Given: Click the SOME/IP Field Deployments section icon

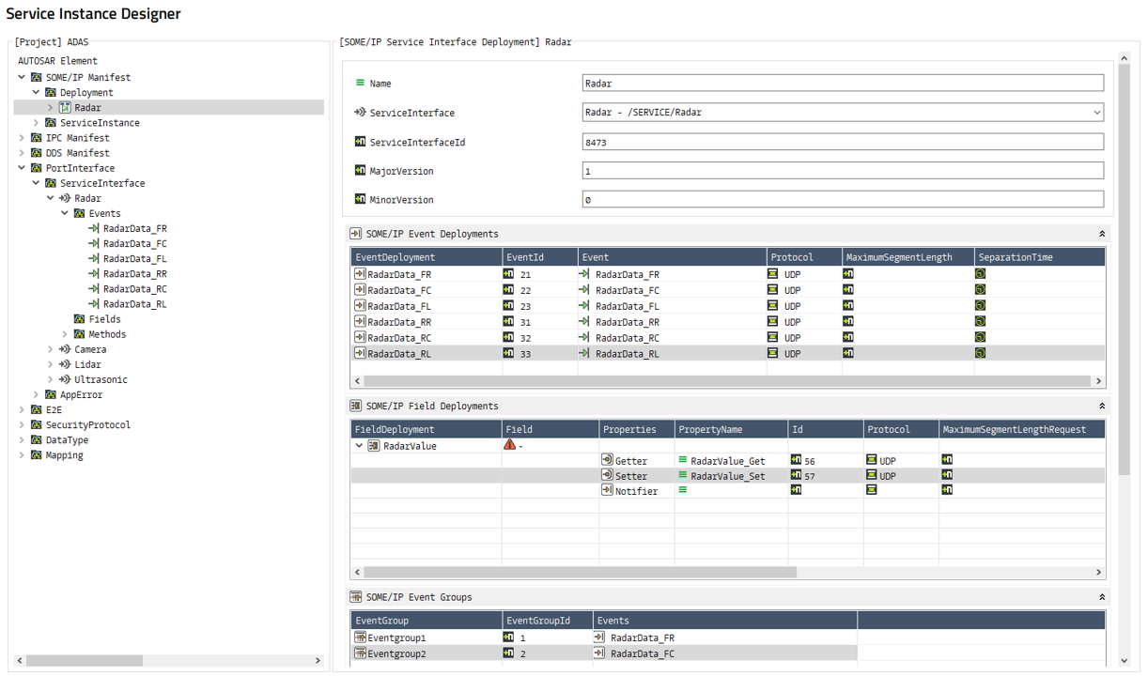Looking at the screenshot, I should tap(356, 407).
